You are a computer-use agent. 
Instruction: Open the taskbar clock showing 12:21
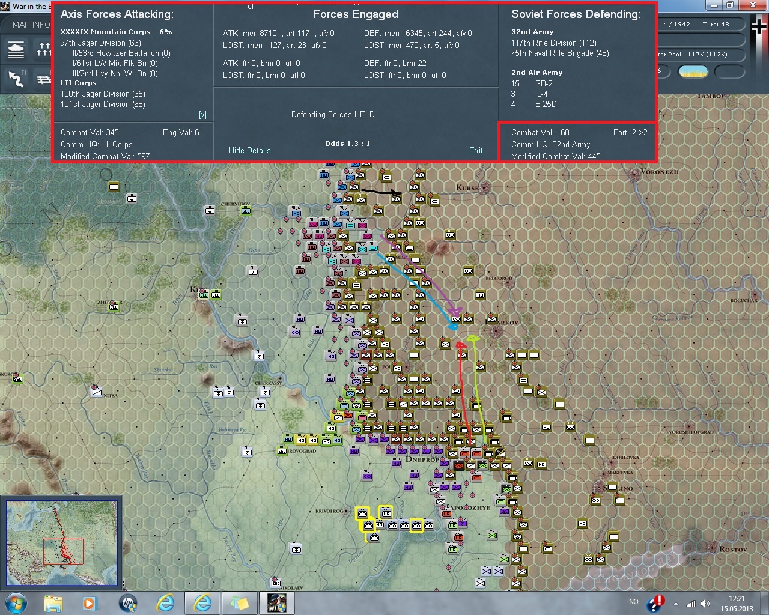tap(737, 604)
